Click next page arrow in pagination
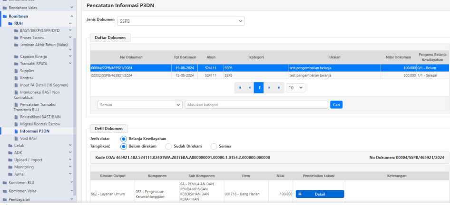Viewport: 450px width, 205px height. [x=269, y=88]
